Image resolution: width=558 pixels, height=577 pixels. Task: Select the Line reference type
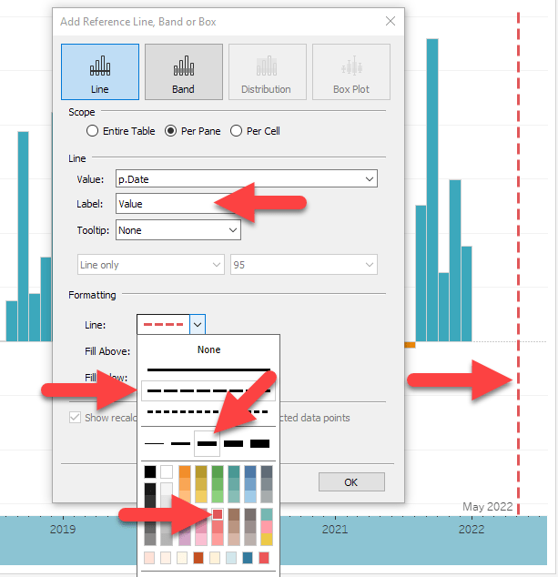[x=100, y=72]
